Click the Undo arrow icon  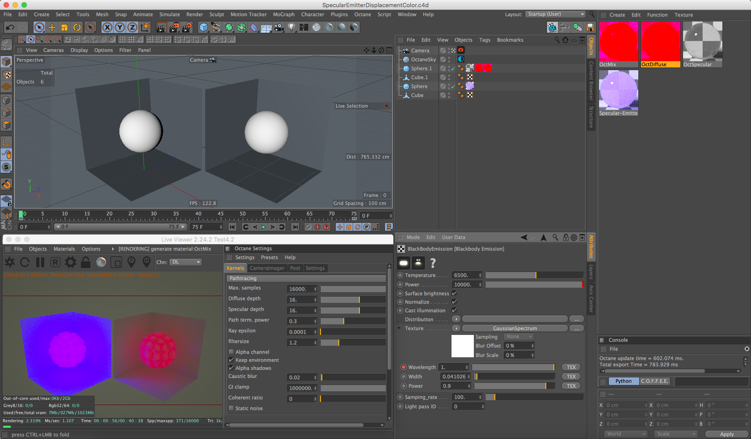pyautogui.click(x=10, y=27)
